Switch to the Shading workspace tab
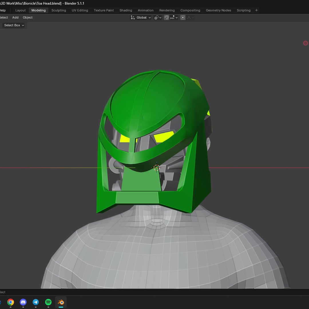Screen dimensions: 309x309 click(126, 10)
